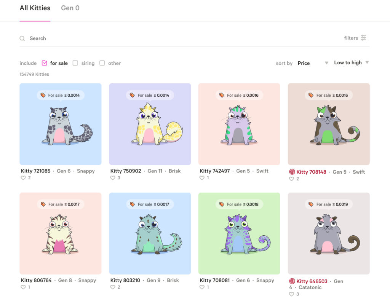The width and height of the screenshot is (390, 297).
Task: Click the Gen 8 label of Kitty 806764
Action: tap(65, 280)
